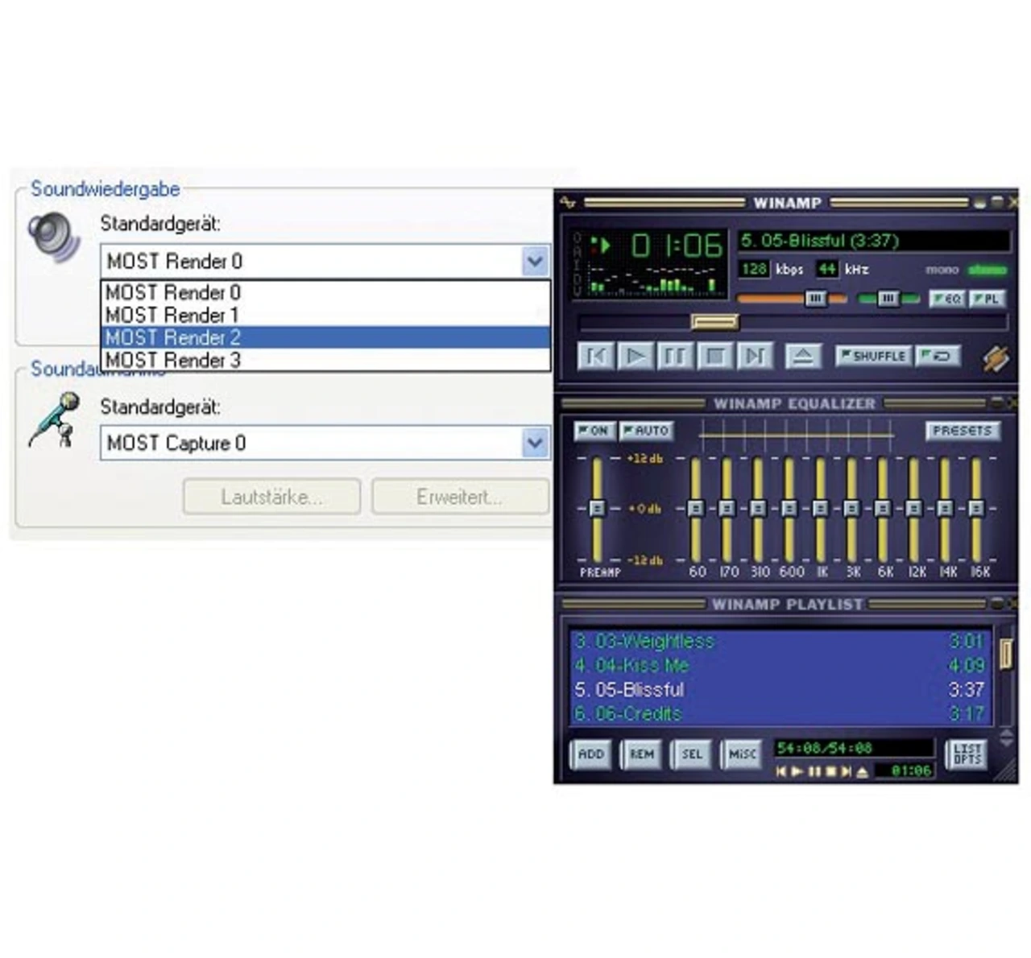This screenshot has width=1031, height=958.
Task: Open file with Winamp Eject button
Action: tap(802, 356)
